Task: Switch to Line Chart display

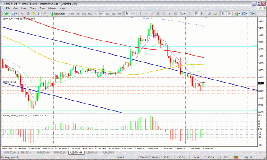Action: tap(202, 14)
